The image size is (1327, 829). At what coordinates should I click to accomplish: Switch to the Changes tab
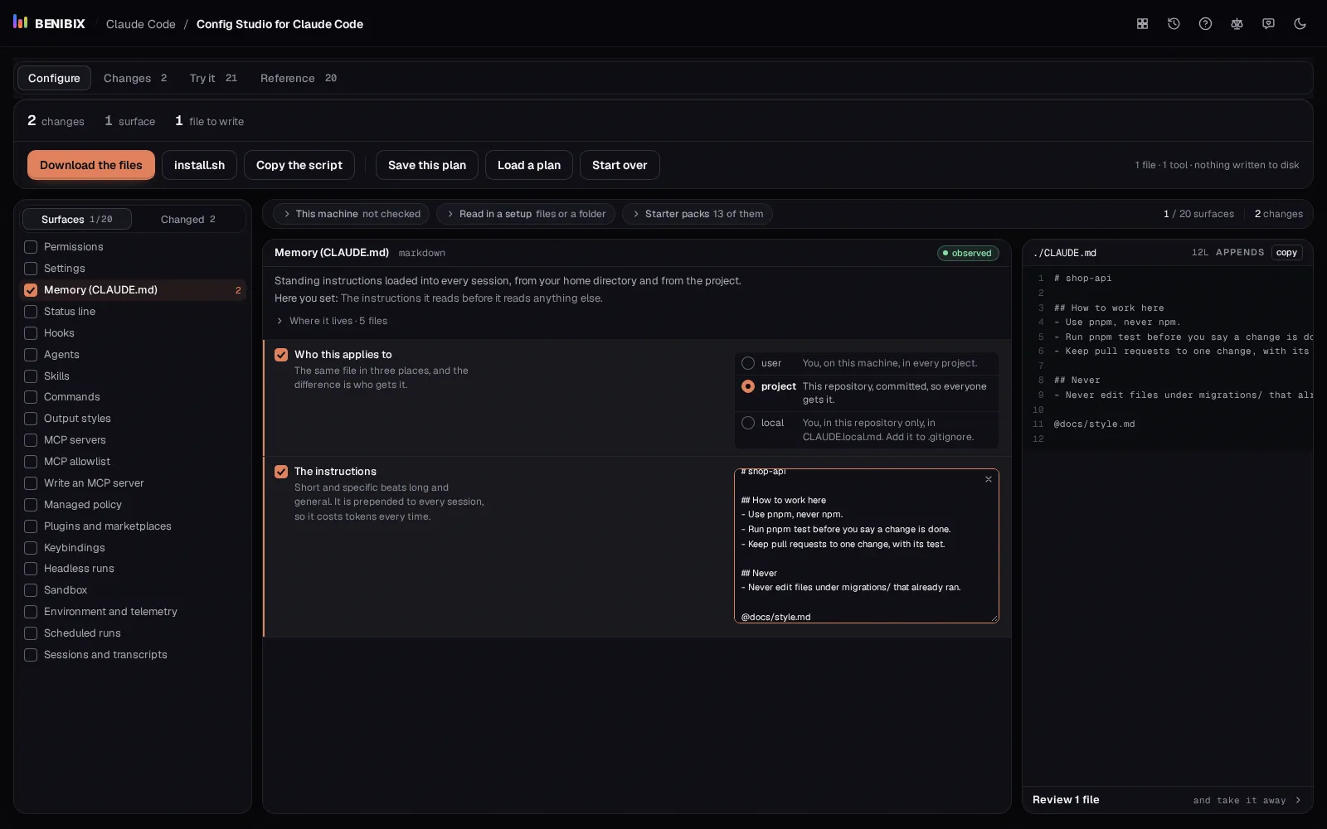pyautogui.click(x=135, y=78)
